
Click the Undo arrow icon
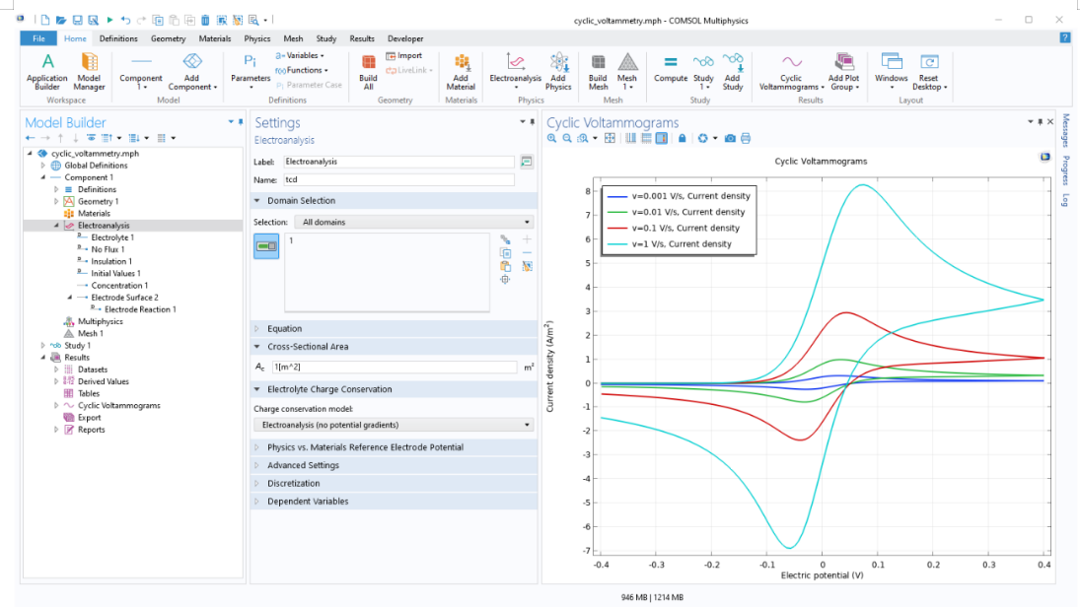(125, 20)
